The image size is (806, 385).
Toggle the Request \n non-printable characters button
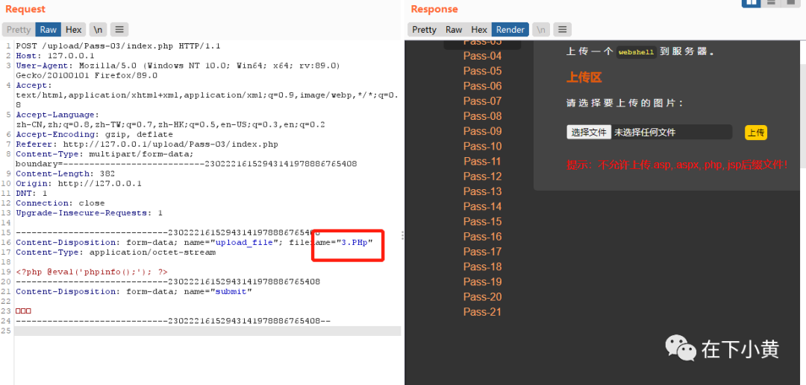(x=98, y=30)
